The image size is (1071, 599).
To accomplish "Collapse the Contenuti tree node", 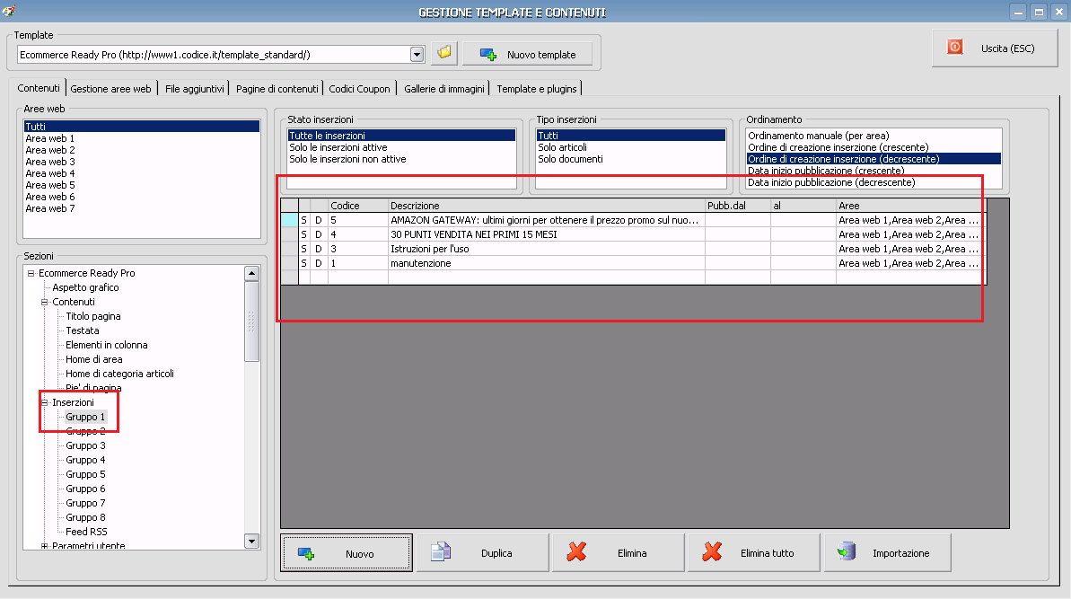I will 44,302.
